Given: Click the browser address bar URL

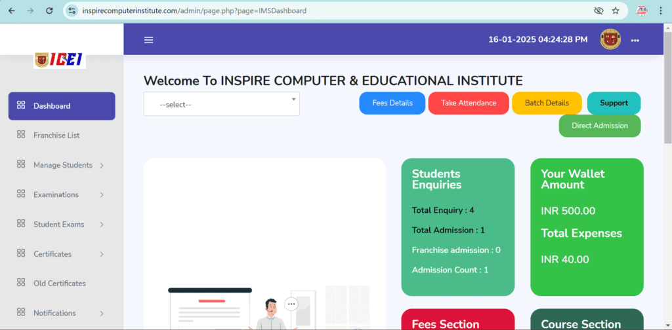Looking at the screenshot, I should (x=194, y=10).
